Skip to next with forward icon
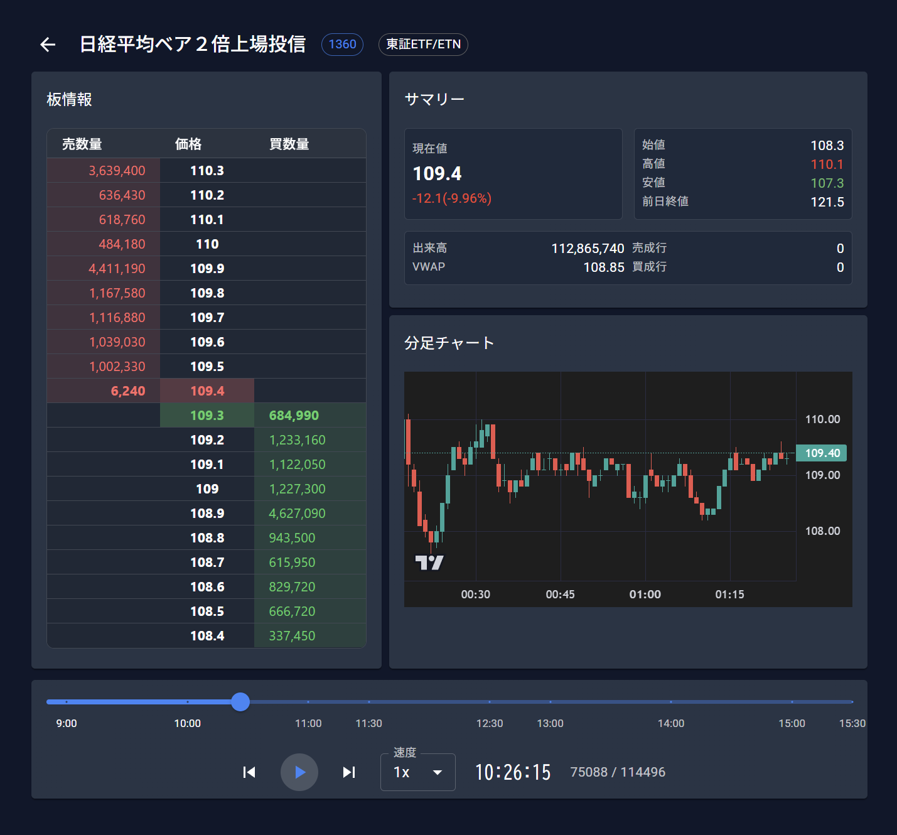Image resolution: width=897 pixels, height=835 pixels. (349, 772)
